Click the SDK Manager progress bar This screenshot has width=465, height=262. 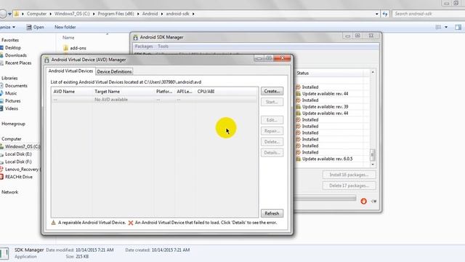pyautogui.click(x=325, y=198)
